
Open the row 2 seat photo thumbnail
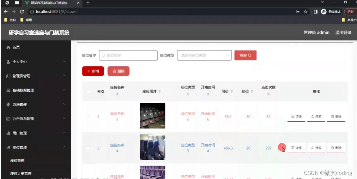(153, 147)
